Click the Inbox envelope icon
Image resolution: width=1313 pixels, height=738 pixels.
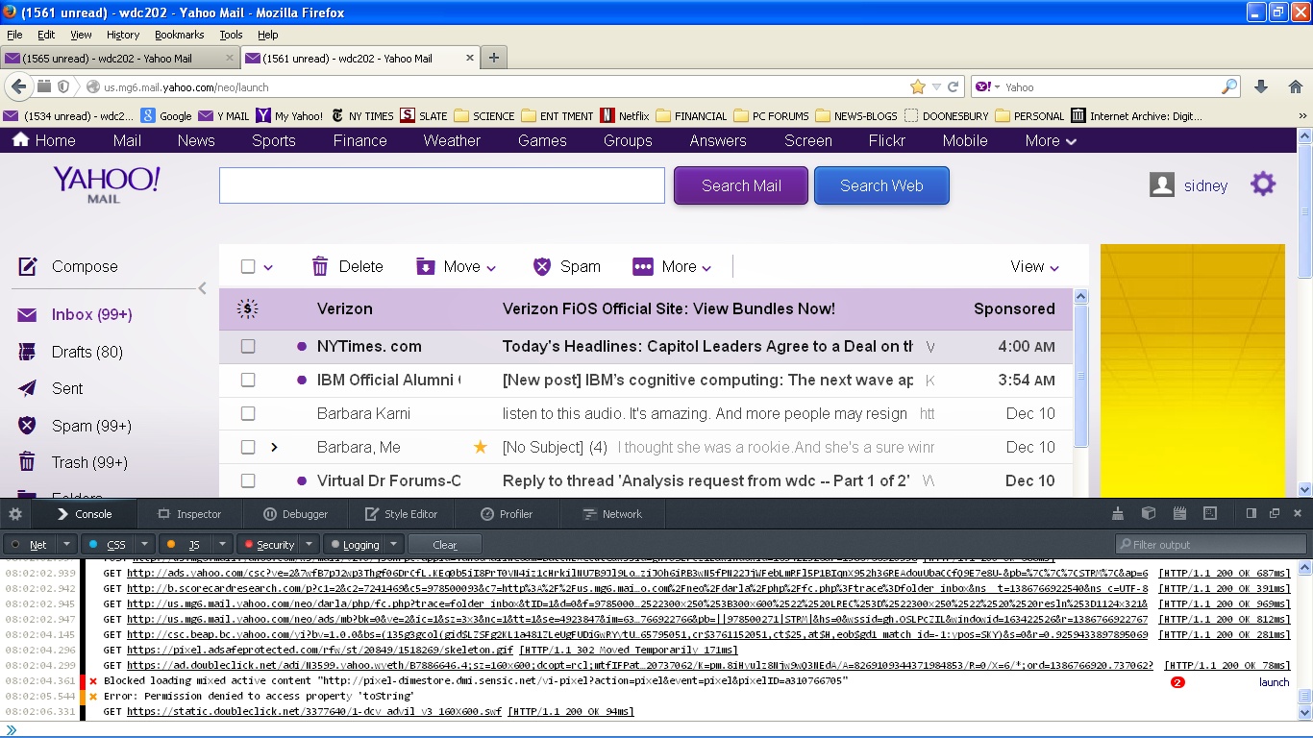pyautogui.click(x=28, y=314)
